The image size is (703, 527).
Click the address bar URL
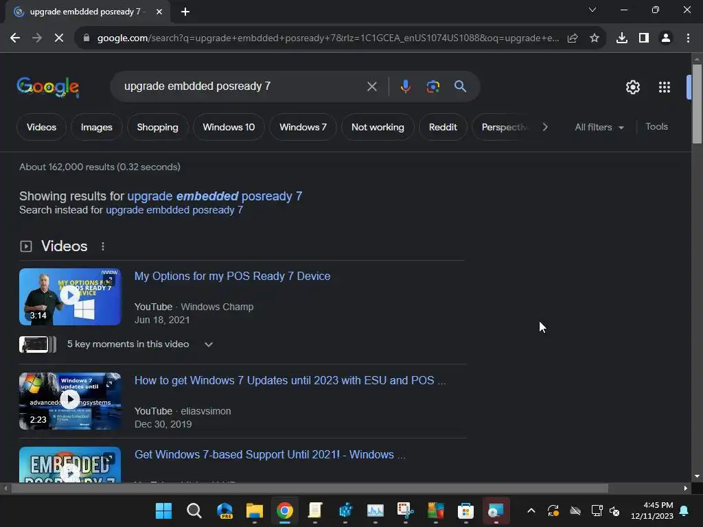(327, 38)
